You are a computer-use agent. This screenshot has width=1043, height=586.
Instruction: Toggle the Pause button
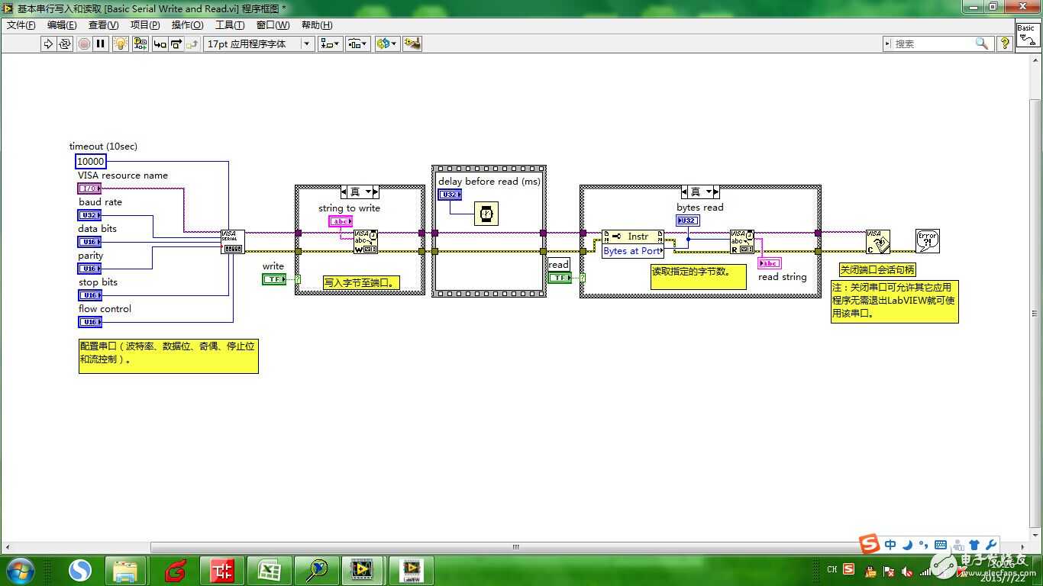click(x=100, y=43)
